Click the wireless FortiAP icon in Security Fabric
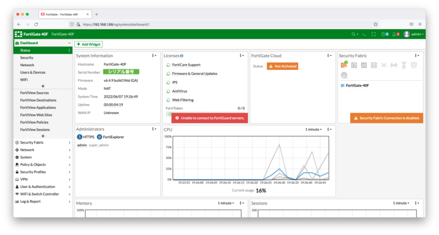 394,65
